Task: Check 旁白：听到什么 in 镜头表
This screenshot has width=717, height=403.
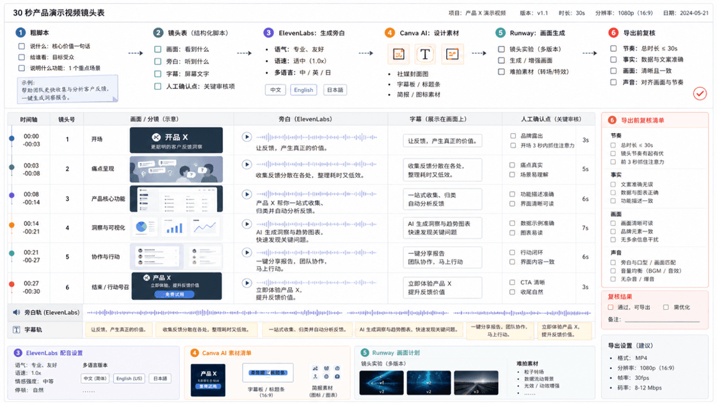Action: pos(157,61)
